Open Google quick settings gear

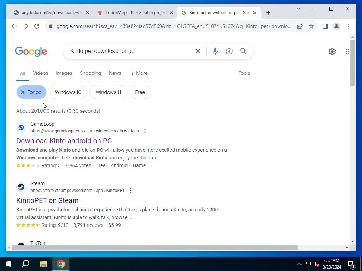[332, 52]
